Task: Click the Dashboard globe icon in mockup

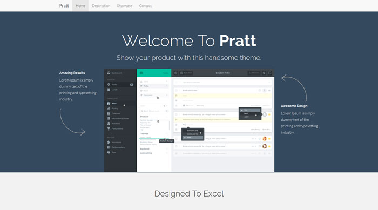Action: coord(109,73)
